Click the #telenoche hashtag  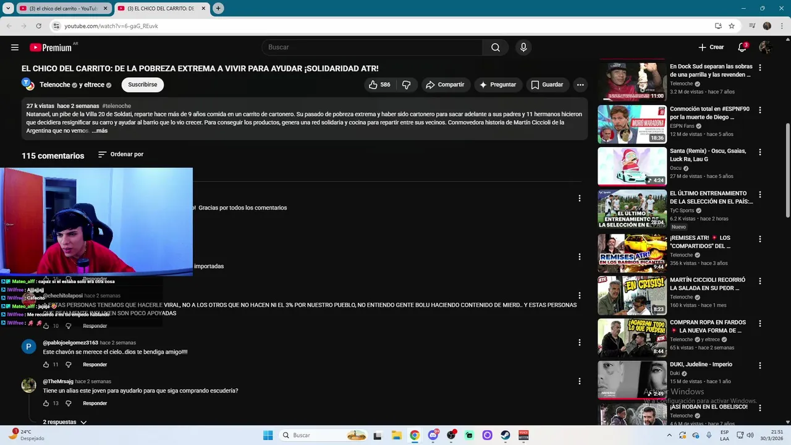point(116,106)
